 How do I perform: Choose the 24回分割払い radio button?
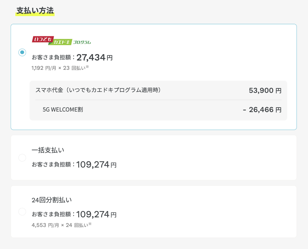tap(22, 212)
